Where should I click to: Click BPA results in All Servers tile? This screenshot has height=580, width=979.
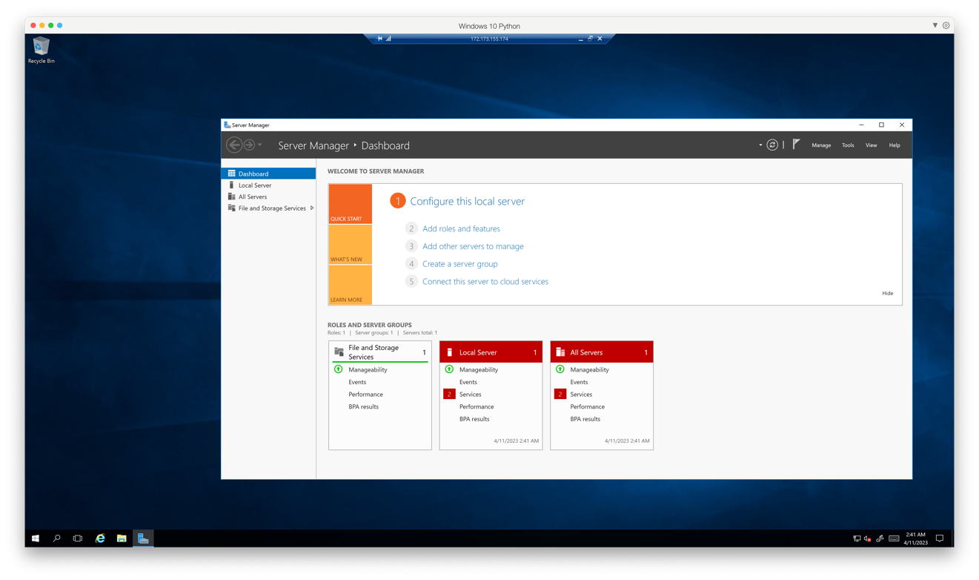point(585,419)
